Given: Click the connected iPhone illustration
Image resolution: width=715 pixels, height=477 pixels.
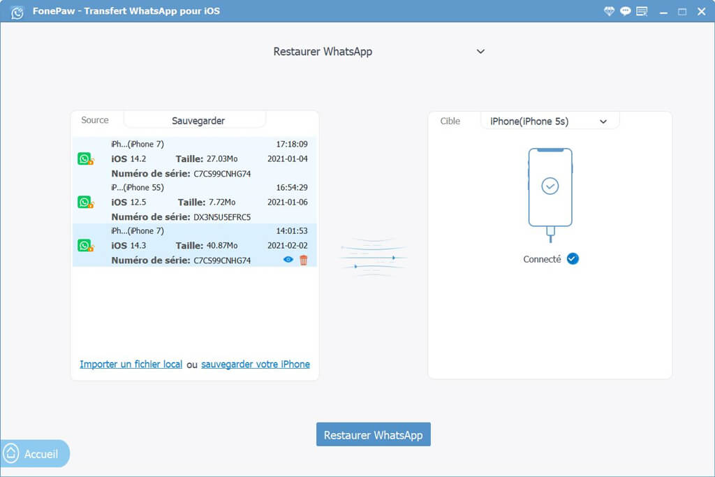Looking at the screenshot, I should tap(550, 195).
